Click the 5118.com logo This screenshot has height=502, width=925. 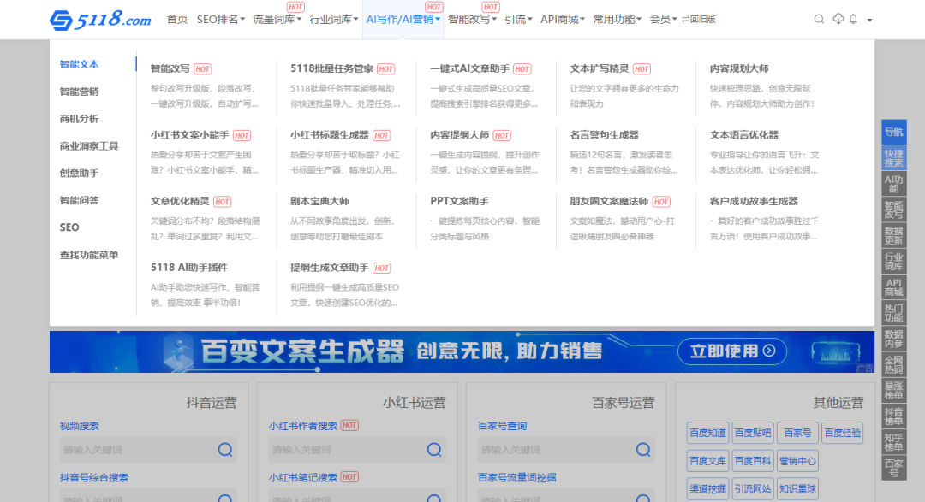click(100, 20)
